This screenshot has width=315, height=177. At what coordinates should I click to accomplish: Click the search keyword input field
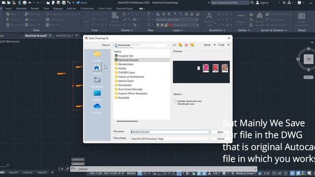tap(230, 2)
